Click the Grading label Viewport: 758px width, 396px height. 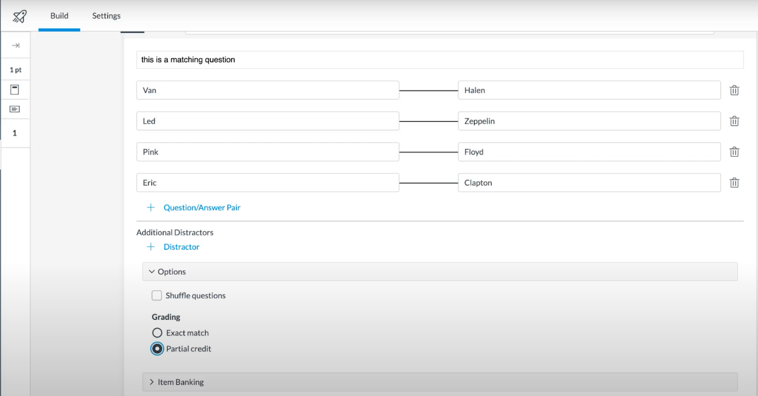coord(166,317)
